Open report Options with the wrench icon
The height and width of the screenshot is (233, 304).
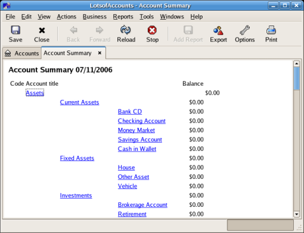click(x=245, y=30)
